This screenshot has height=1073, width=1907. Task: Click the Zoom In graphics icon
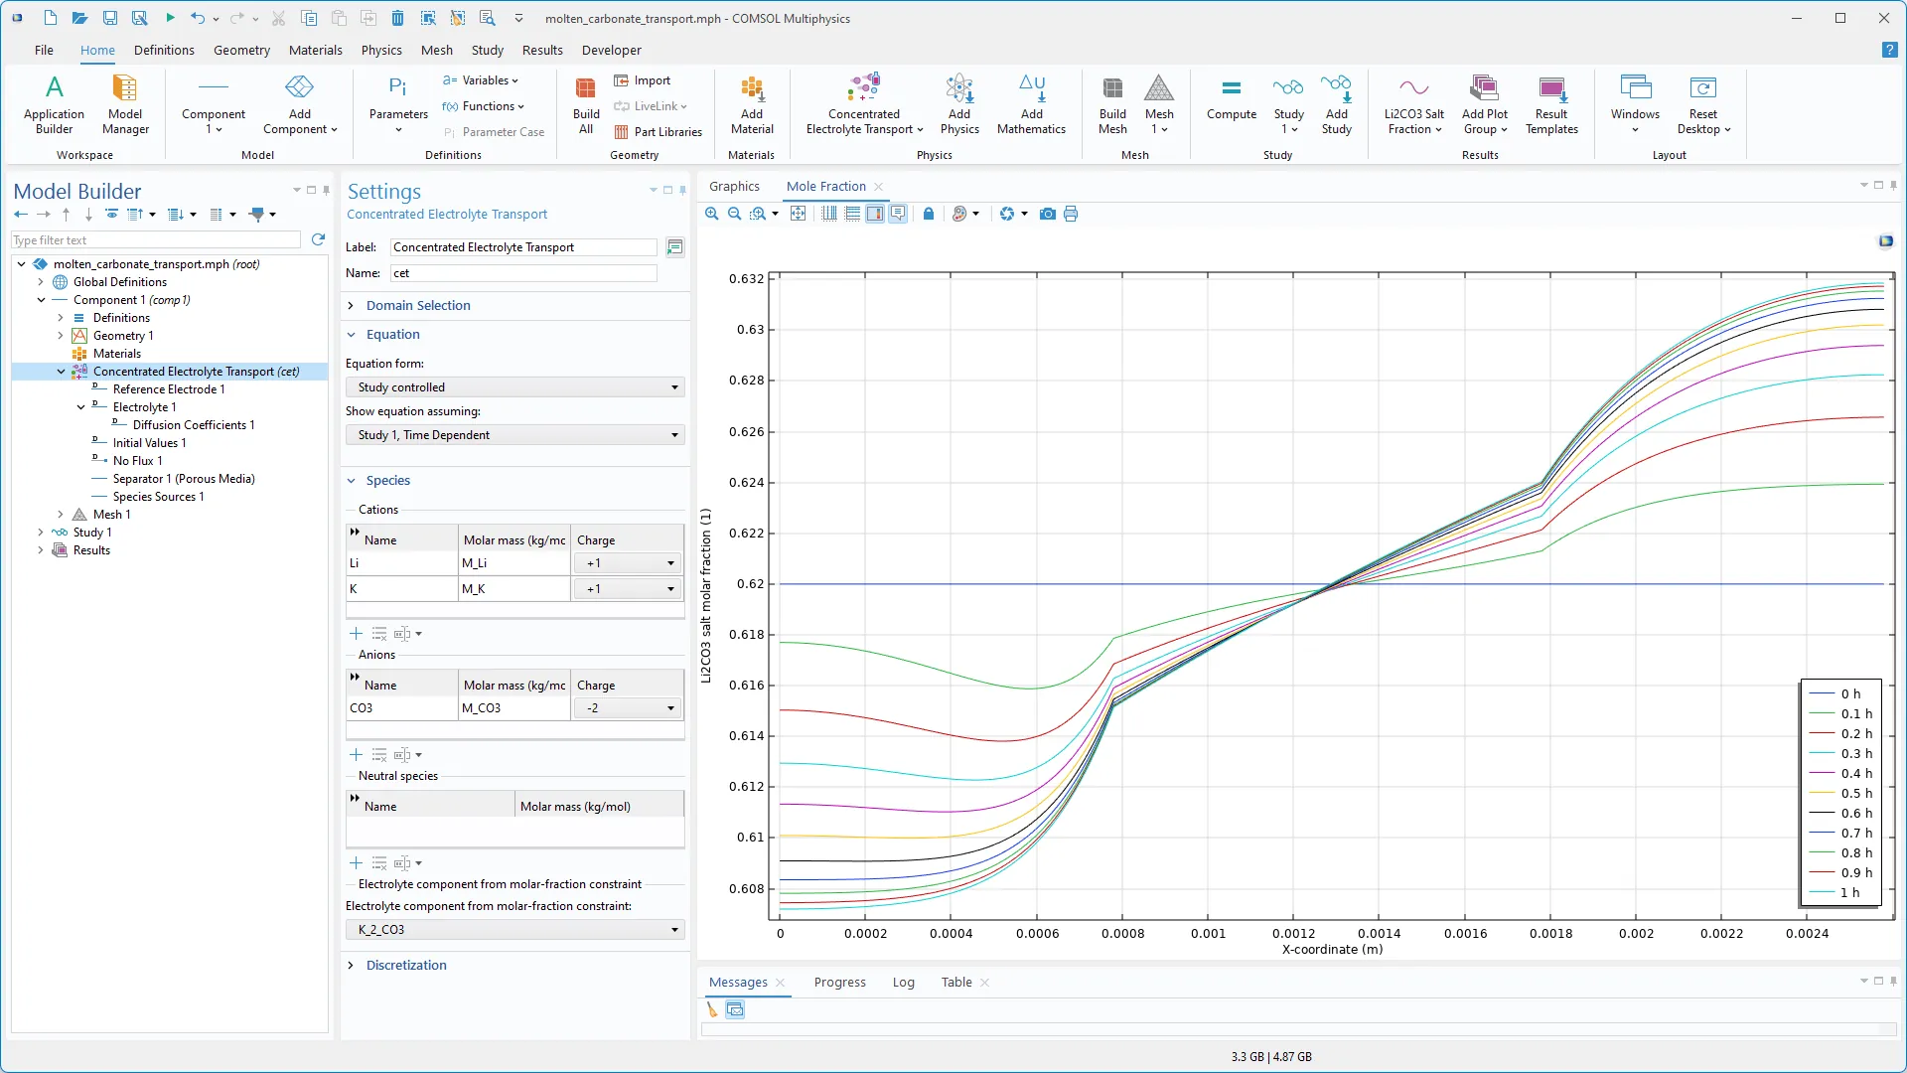[711, 214]
